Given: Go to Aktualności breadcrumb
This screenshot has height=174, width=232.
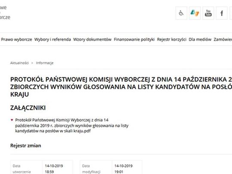Looking at the screenshot, I should 19,63.
